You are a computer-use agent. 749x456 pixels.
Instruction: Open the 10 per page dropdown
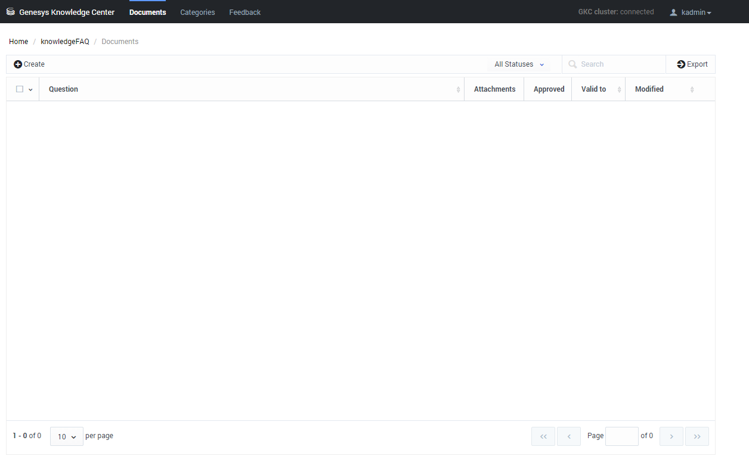click(x=67, y=436)
